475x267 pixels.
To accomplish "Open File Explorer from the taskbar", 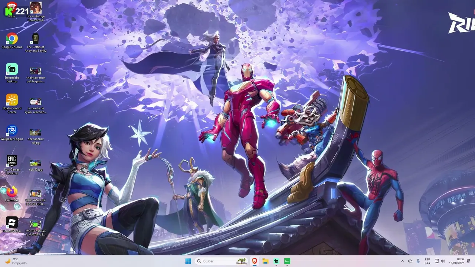I will pos(265,261).
